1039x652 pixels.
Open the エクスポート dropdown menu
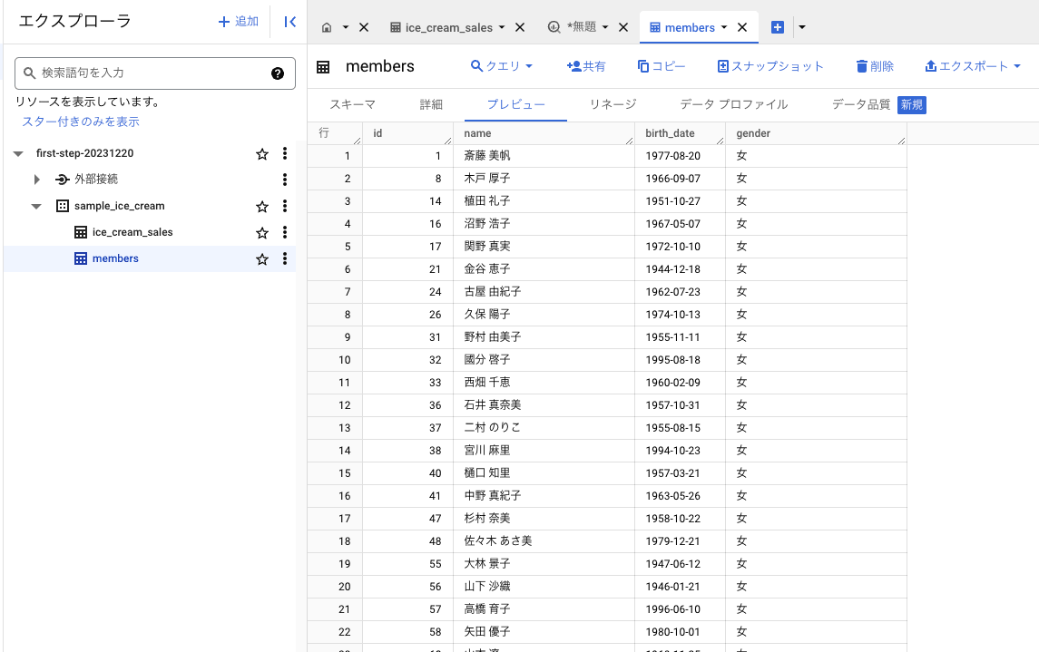point(972,66)
